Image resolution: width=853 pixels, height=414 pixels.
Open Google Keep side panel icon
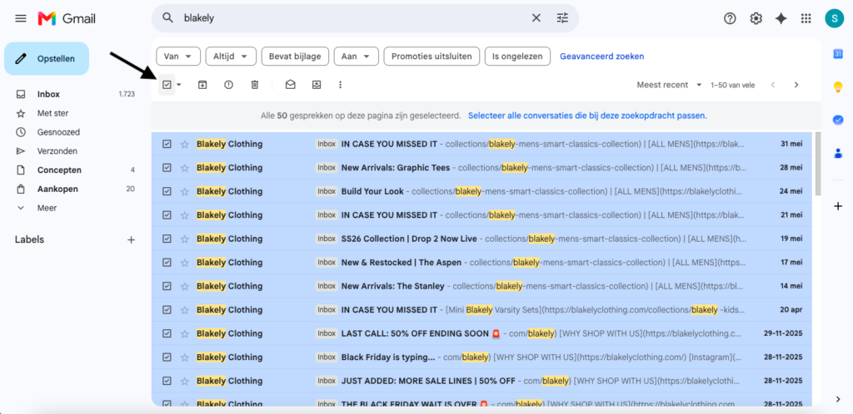[x=838, y=86]
